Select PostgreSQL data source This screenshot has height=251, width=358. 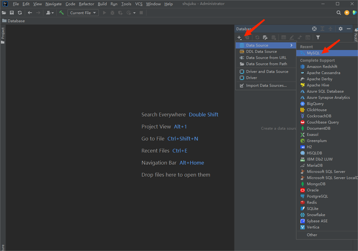pos(327,196)
